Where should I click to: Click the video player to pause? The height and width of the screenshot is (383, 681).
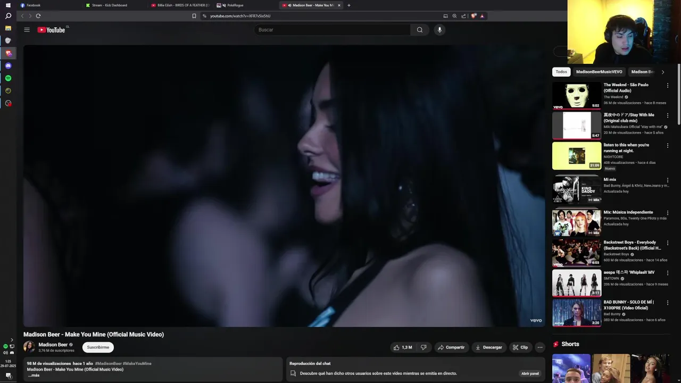coord(284,186)
